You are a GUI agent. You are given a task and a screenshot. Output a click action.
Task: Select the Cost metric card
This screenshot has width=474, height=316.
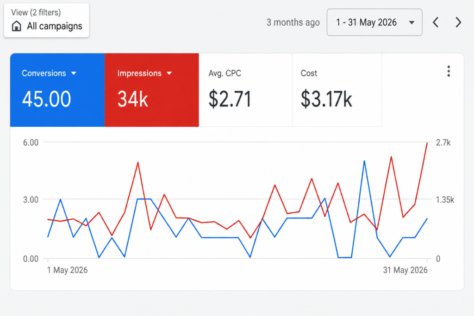pos(337,90)
